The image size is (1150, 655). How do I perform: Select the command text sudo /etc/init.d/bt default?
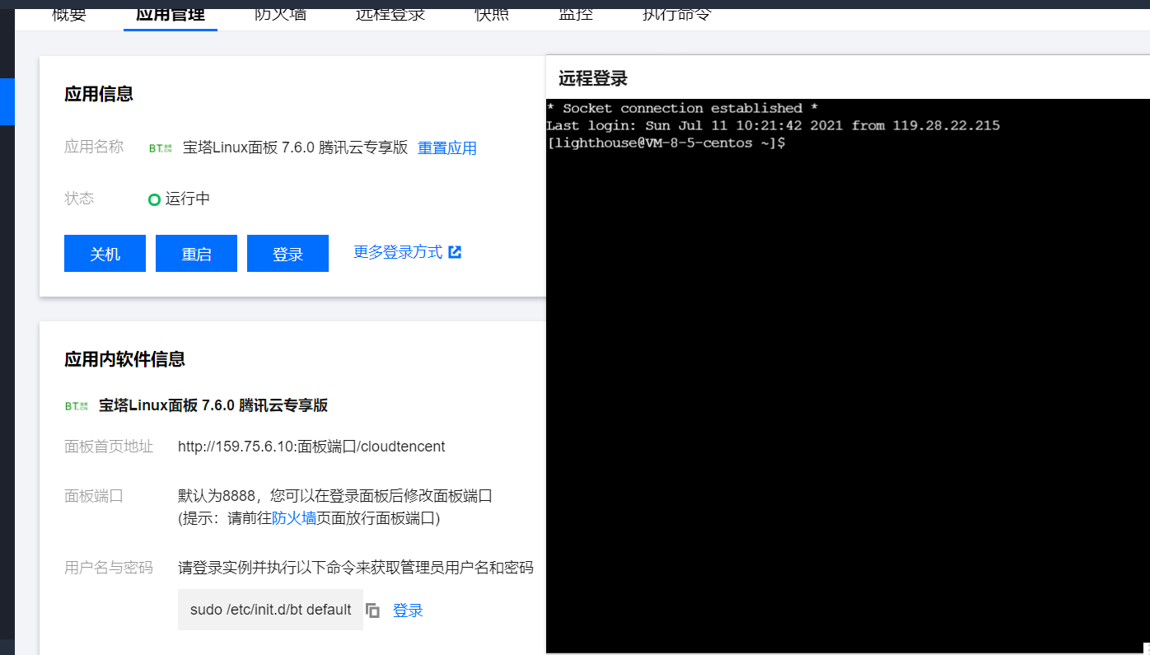coord(271,610)
